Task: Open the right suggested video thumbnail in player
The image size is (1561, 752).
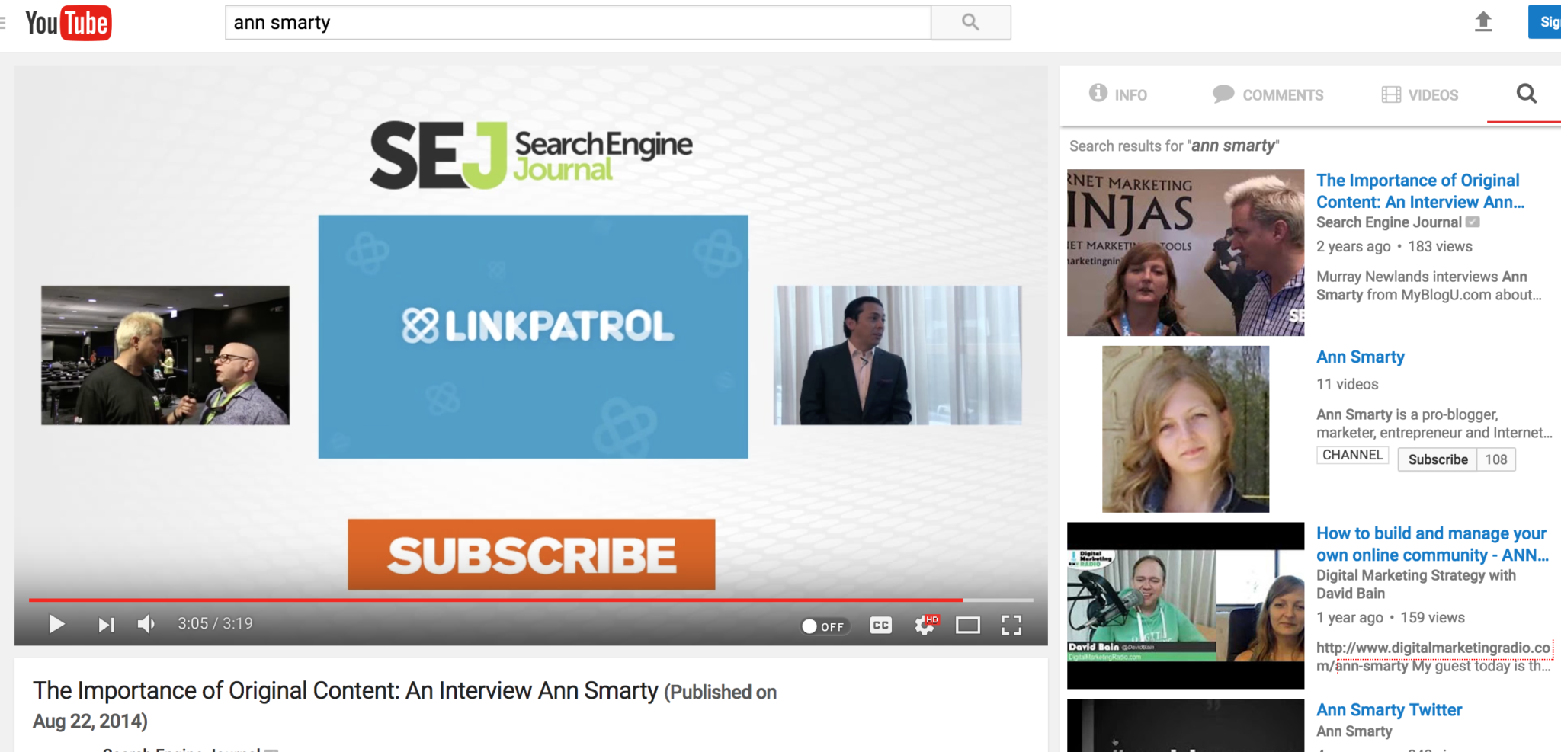Action: coord(898,355)
